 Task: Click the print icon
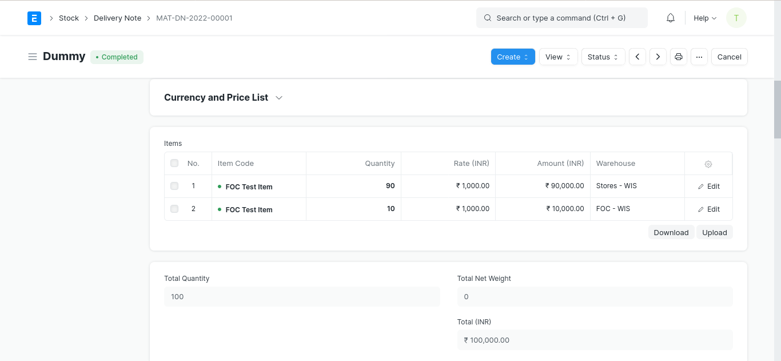coord(679,57)
